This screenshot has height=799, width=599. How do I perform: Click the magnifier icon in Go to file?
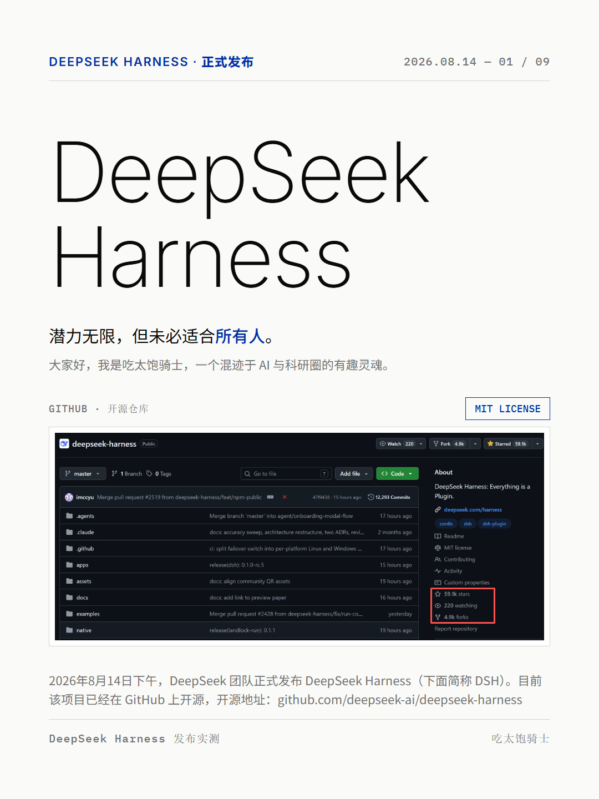[247, 474]
